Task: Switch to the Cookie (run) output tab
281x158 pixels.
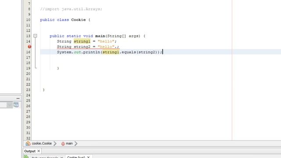Action: [x=76, y=157]
